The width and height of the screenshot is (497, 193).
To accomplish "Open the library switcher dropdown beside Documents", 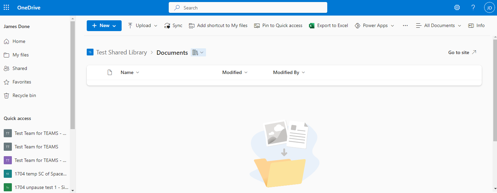I will coord(198,52).
